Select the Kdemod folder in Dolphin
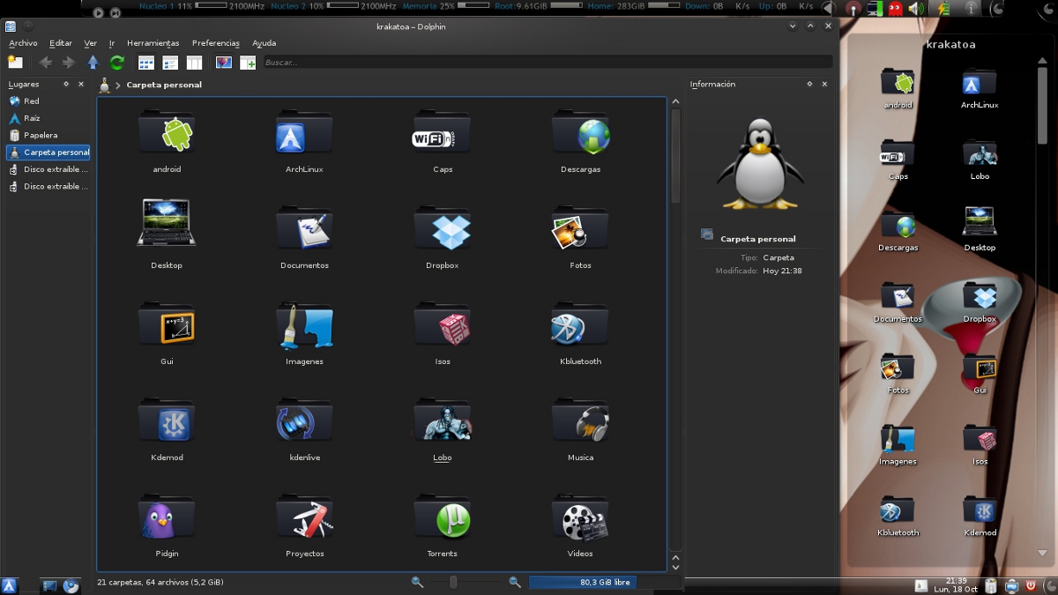This screenshot has height=595, width=1058. click(x=167, y=429)
